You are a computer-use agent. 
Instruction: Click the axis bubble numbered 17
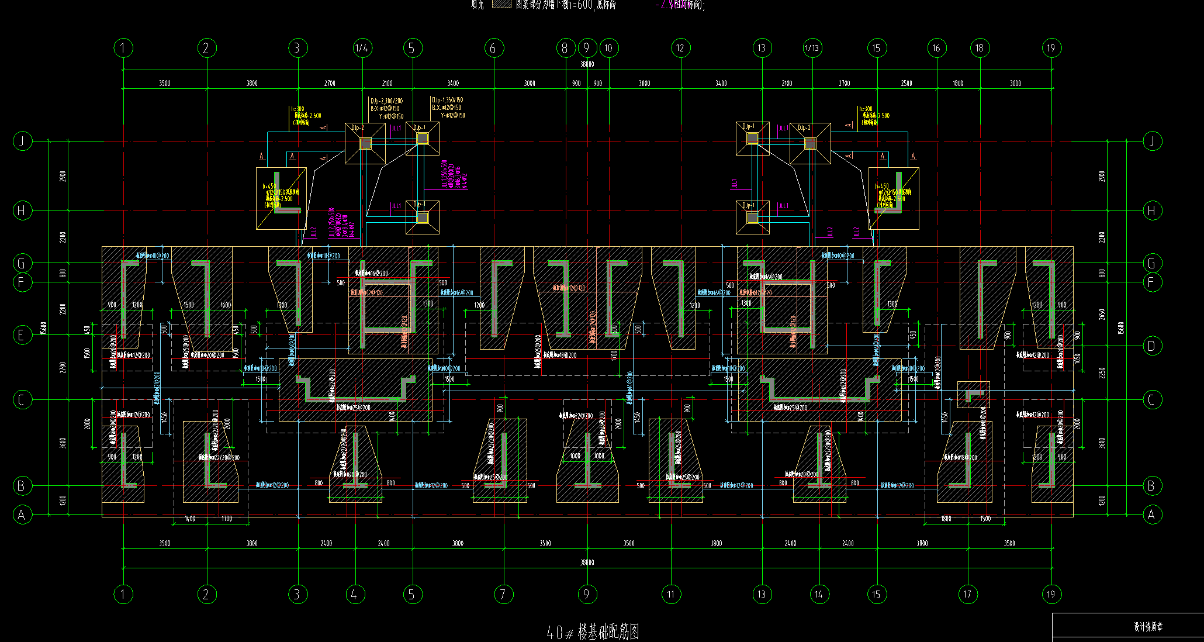point(967,595)
